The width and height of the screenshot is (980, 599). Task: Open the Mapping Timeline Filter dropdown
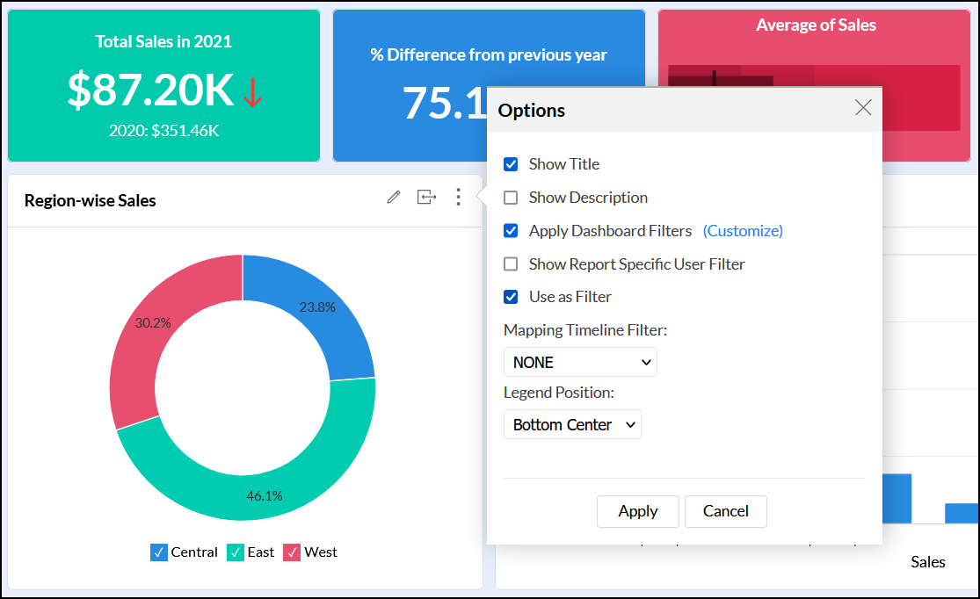[580, 362]
